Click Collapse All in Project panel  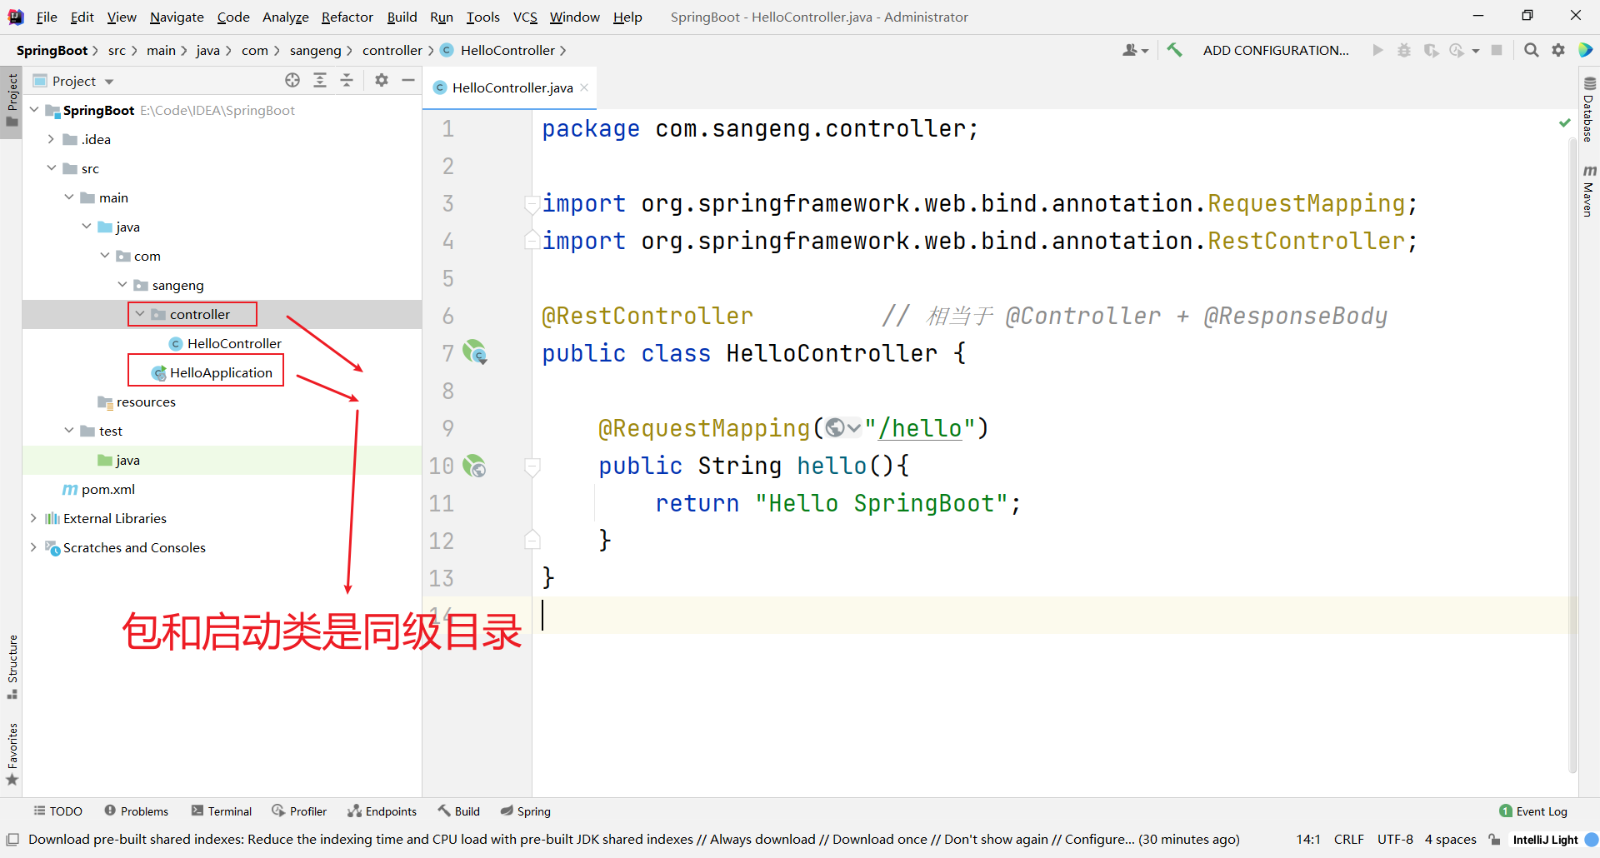(347, 80)
